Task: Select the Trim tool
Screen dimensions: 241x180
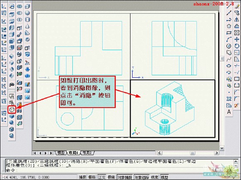Action: pyautogui.click(x=237, y=66)
